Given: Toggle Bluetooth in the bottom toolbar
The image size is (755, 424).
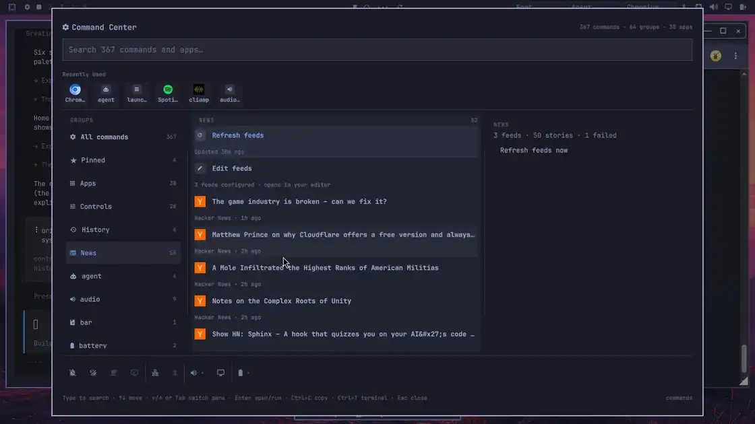Looking at the screenshot, I should pos(175,373).
